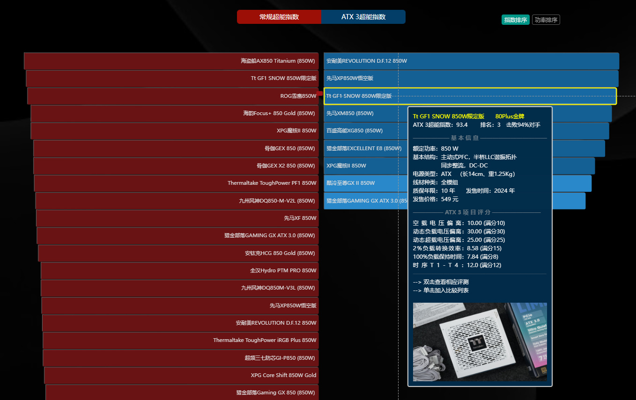Click the Thermaltake ToughPower iRGB Plus 850W bar
This screenshot has height=400, width=636.
(181, 340)
